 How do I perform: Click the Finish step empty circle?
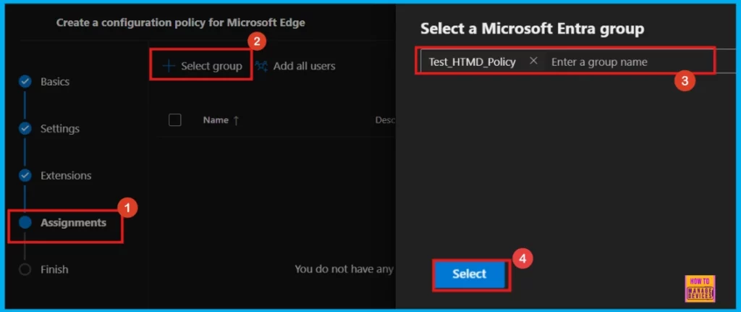(25, 269)
